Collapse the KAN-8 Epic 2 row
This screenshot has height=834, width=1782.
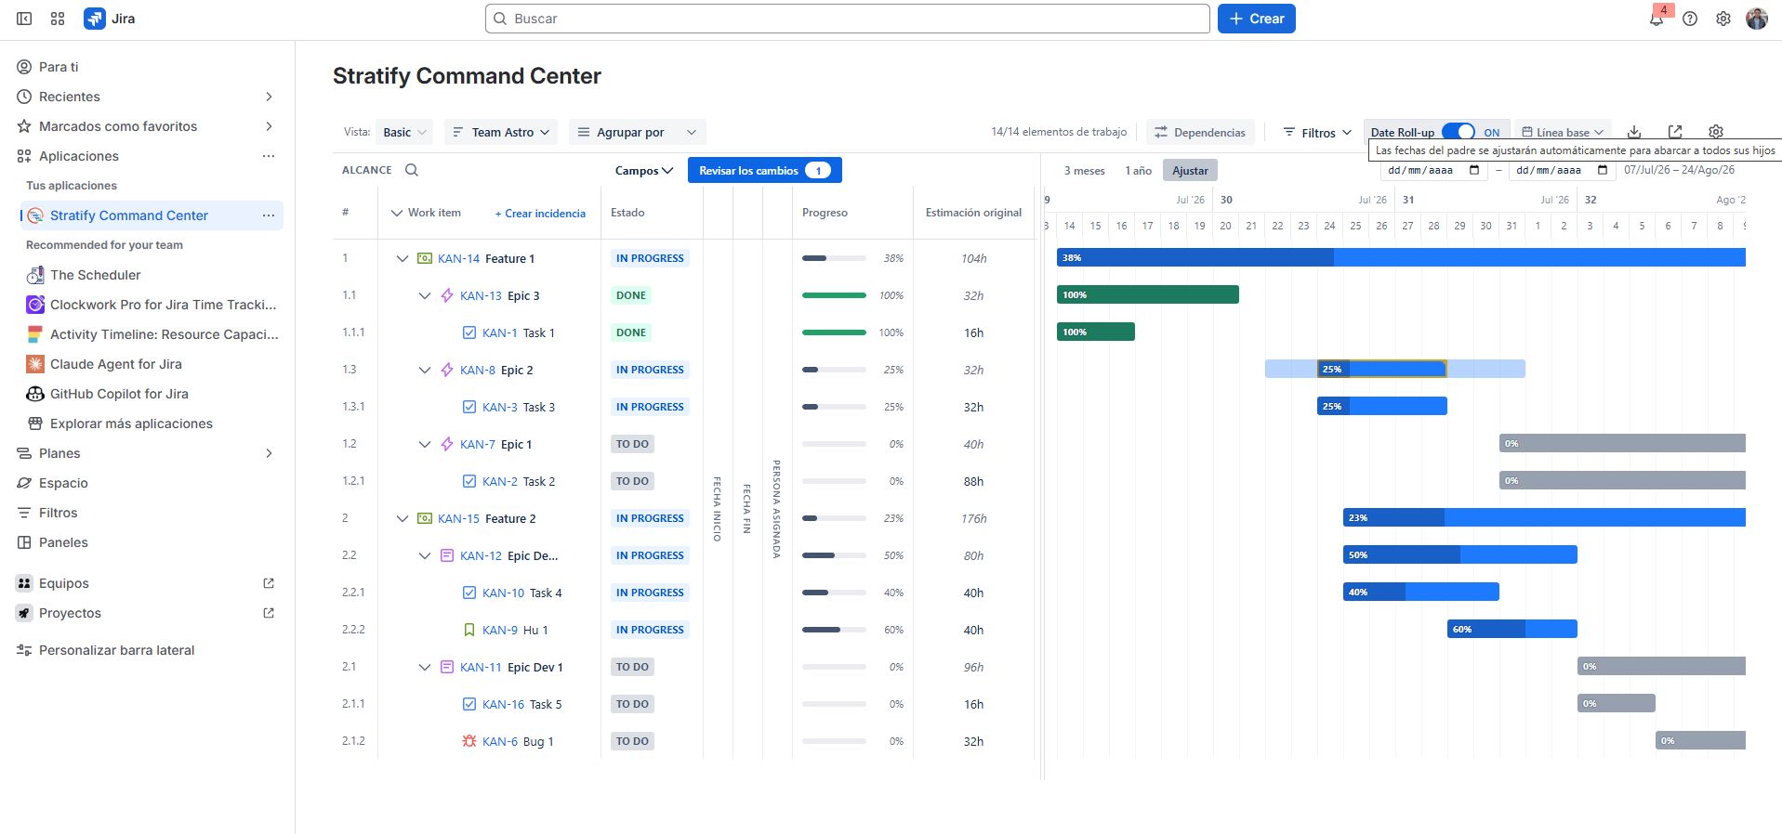coord(425,370)
